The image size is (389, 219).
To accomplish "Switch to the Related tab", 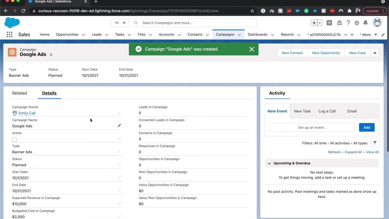I will tap(19, 93).
